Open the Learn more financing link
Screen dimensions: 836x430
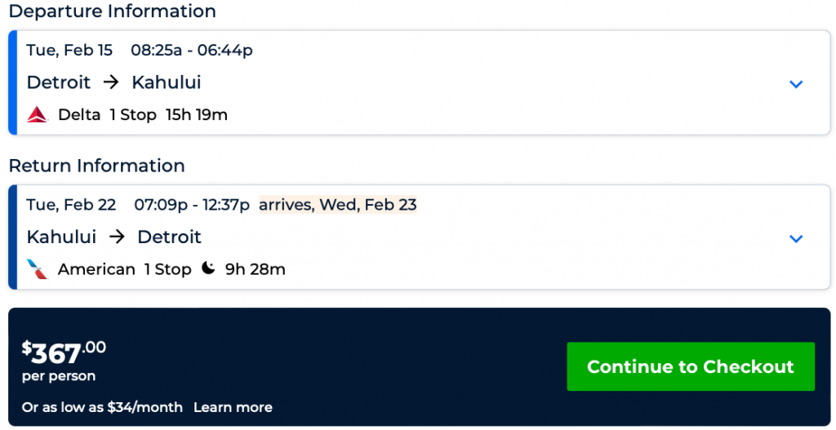233,407
